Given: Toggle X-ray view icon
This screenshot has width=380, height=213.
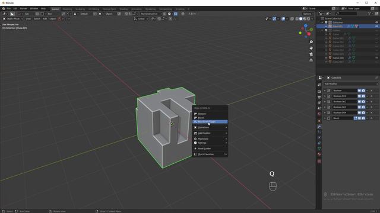Looking at the screenshot, I should click(x=292, y=19).
